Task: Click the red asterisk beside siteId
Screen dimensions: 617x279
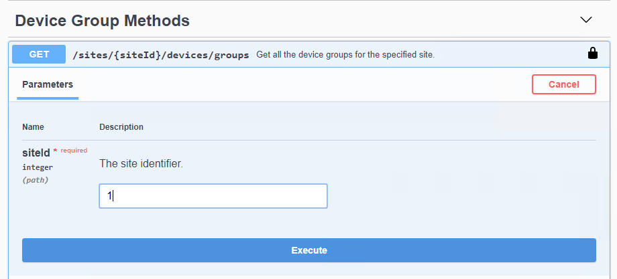Action: click(x=55, y=151)
